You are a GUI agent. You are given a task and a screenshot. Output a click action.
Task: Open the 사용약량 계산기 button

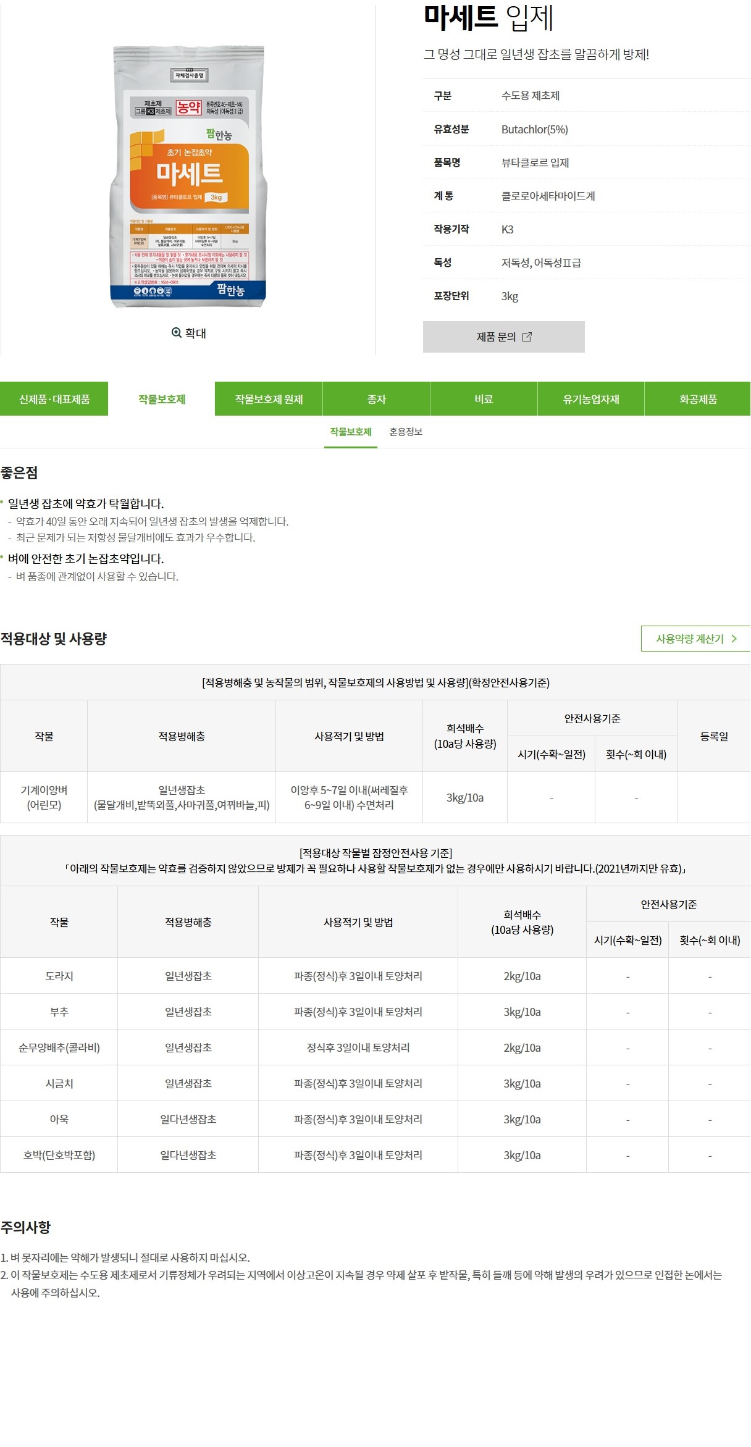(695, 639)
